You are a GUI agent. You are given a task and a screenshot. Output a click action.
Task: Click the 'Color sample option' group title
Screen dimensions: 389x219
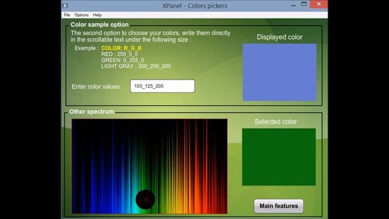click(x=100, y=24)
